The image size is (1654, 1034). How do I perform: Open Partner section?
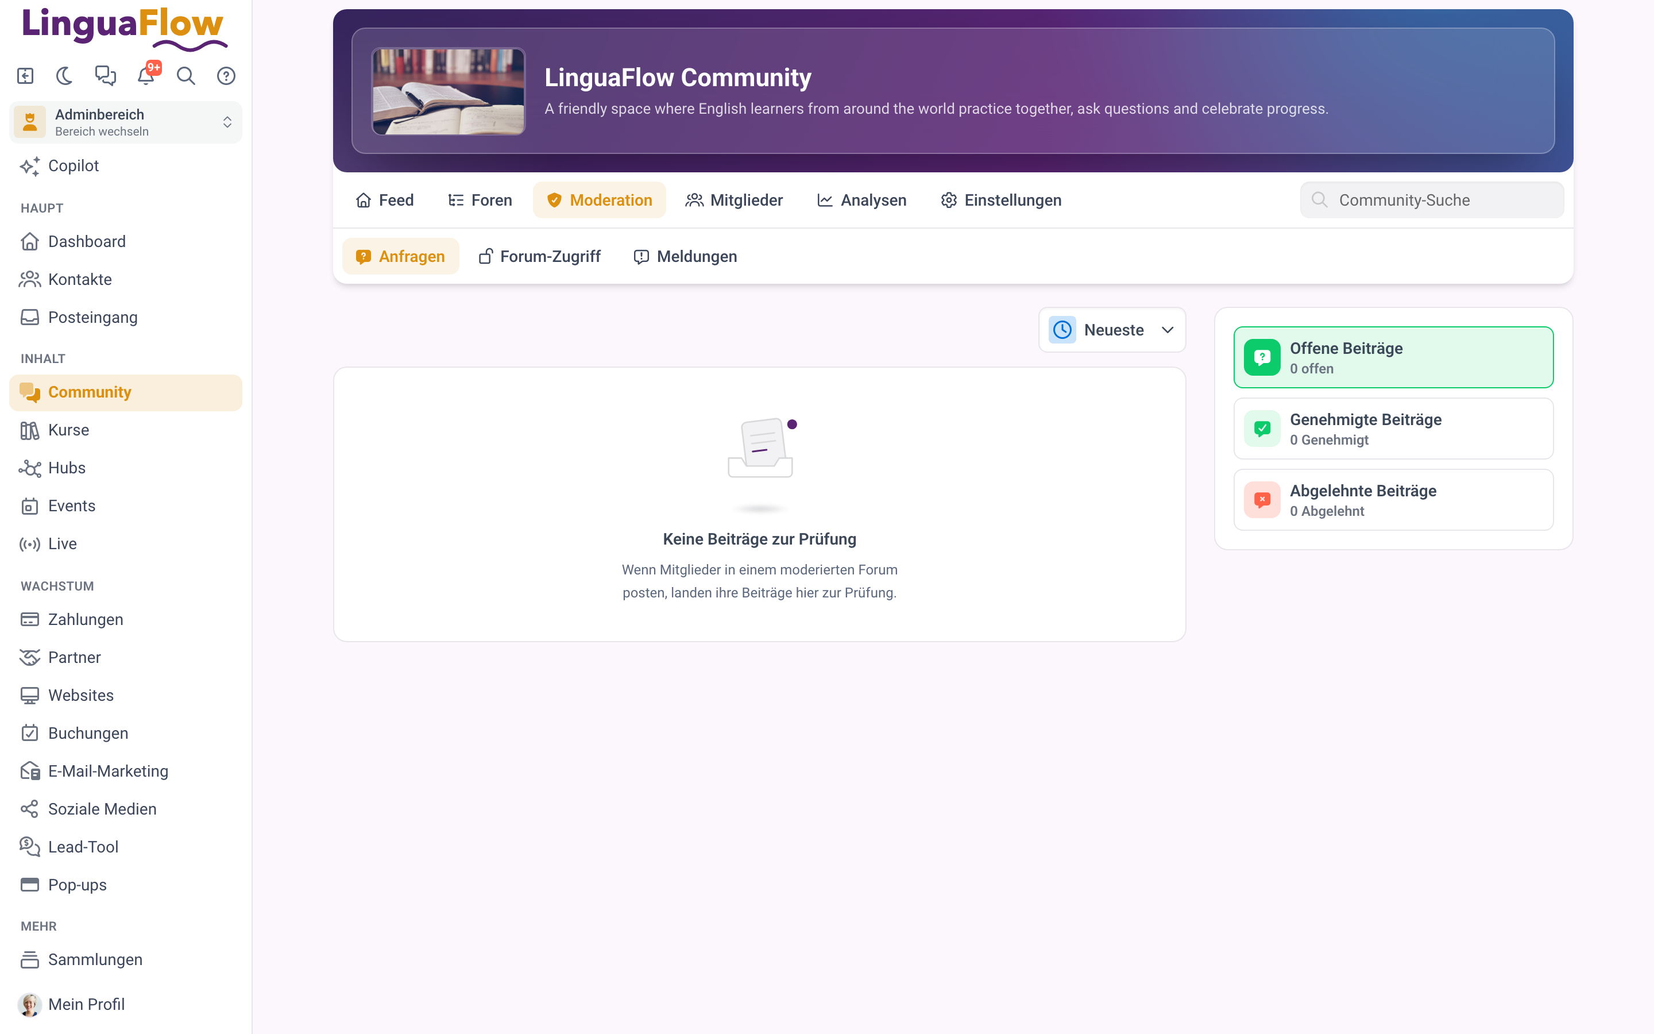126,658
